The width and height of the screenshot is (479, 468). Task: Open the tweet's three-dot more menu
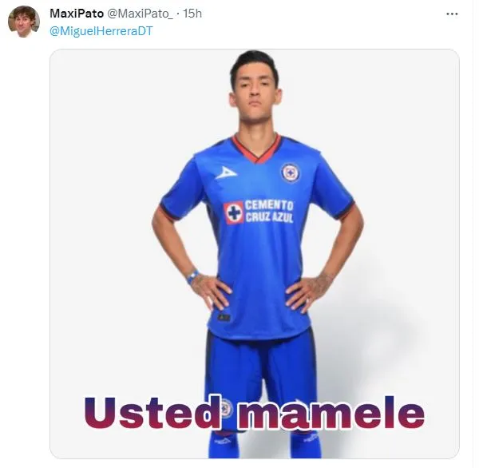coord(453,14)
